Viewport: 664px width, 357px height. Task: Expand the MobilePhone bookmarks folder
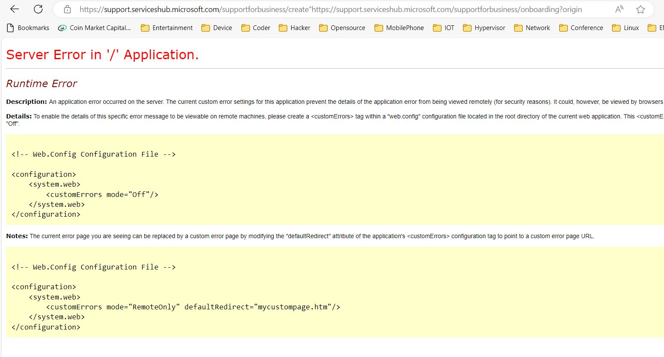tap(399, 28)
